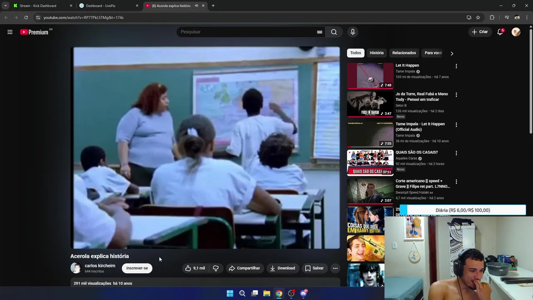Open options for Corte americano video
Image resolution: width=533 pixels, height=300 pixels.
(456, 182)
